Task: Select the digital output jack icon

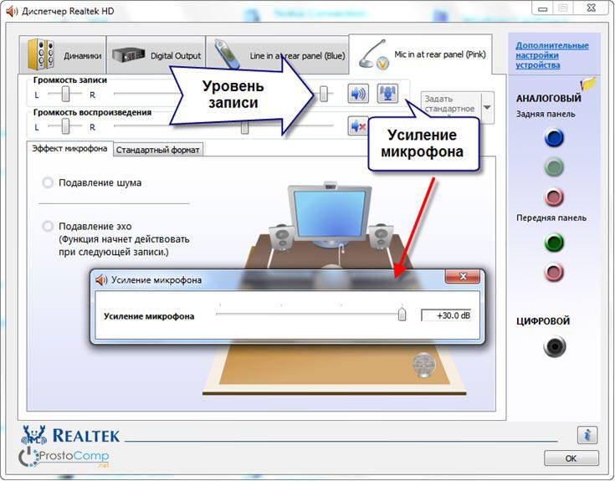Action: [553, 345]
